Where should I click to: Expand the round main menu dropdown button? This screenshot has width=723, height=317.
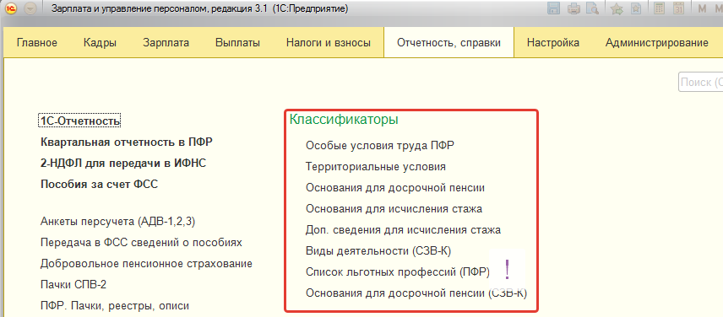tap(30, 8)
